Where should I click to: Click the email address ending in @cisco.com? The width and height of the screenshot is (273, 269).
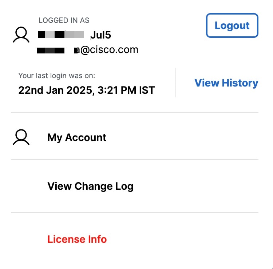coord(88,50)
